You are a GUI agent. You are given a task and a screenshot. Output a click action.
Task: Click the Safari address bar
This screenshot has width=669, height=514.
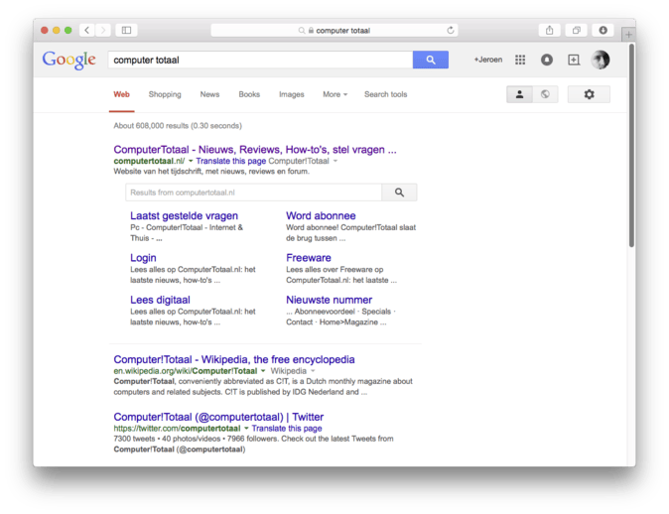pos(334,31)
